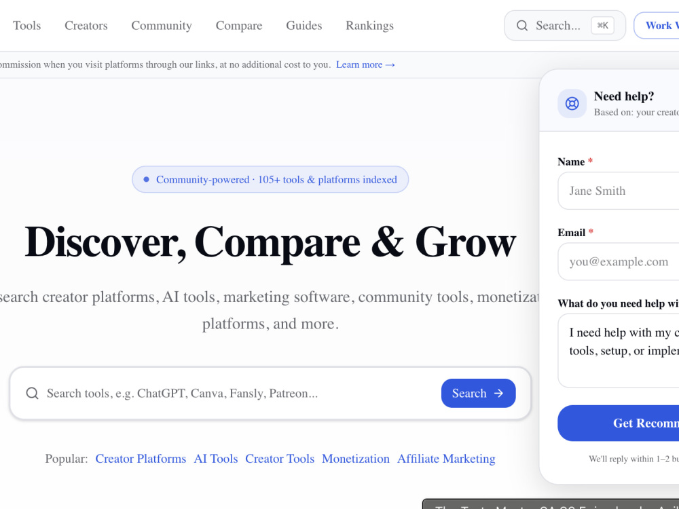Image resolution: width=679 pixels, height=509 pixels.
Task: Click the lifebuoy Need help icon
Action: (572, 103)
